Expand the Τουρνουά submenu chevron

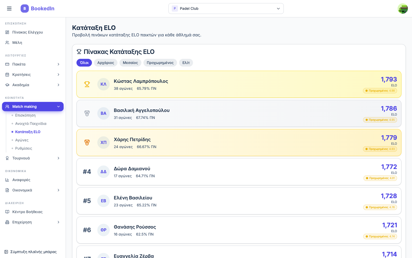pyautogui.click(x=58, y=158)
